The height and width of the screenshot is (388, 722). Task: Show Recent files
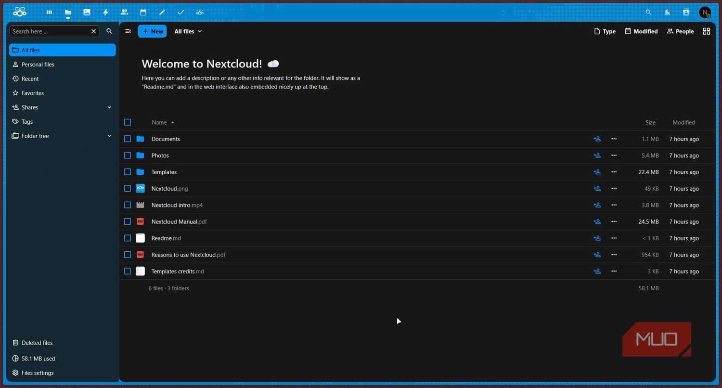coord(63,79)
